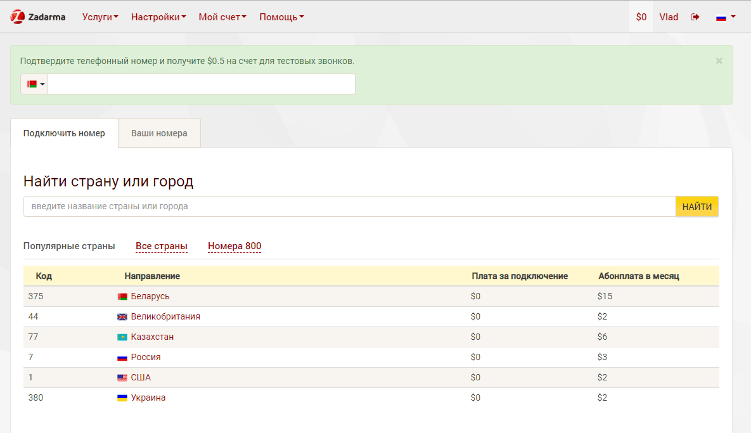Open the language selector with Russian flag
Viewport: 751px width, 433px height.
pos(726,17)
